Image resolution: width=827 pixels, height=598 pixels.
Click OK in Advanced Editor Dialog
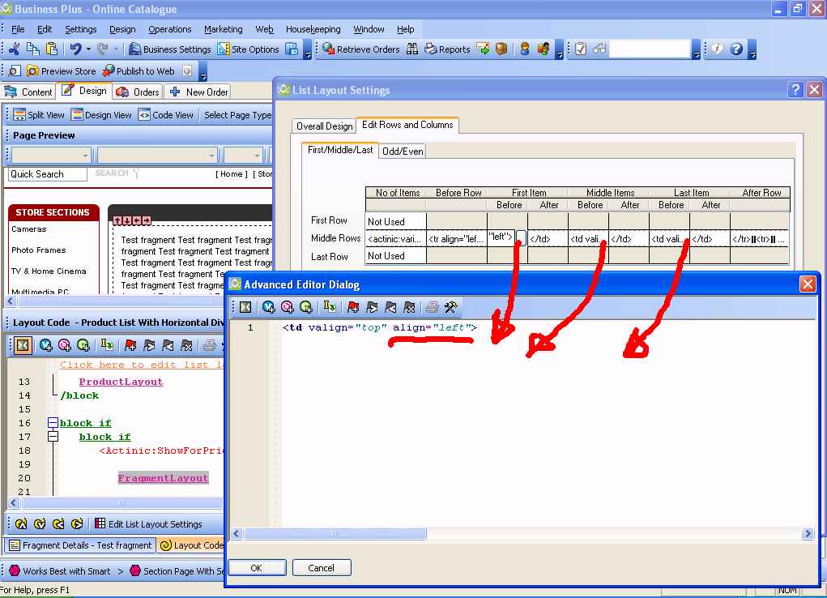point(256,568)
